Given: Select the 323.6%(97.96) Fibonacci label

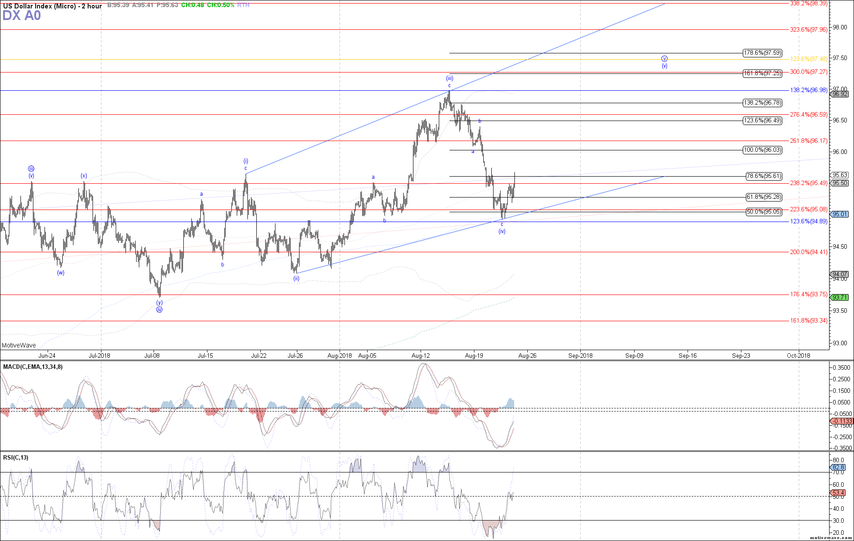Looking at the screenshot, I should (x=809, y=30).
